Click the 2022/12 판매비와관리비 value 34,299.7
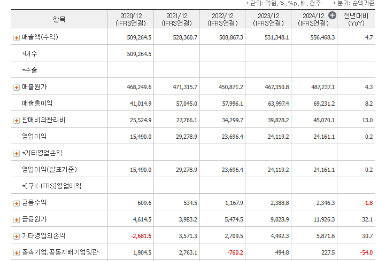378x261 pixels. coord(233,121)
